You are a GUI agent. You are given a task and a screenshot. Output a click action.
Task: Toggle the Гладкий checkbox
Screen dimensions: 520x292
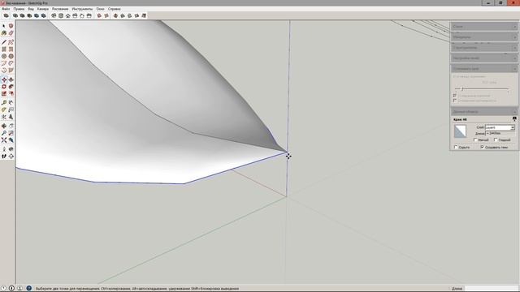point(496,140)
